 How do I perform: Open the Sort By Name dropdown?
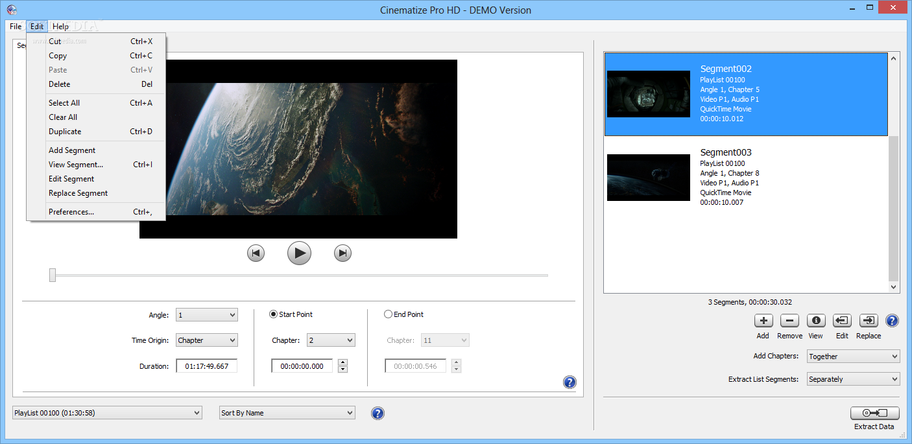(x=287, y=413)
